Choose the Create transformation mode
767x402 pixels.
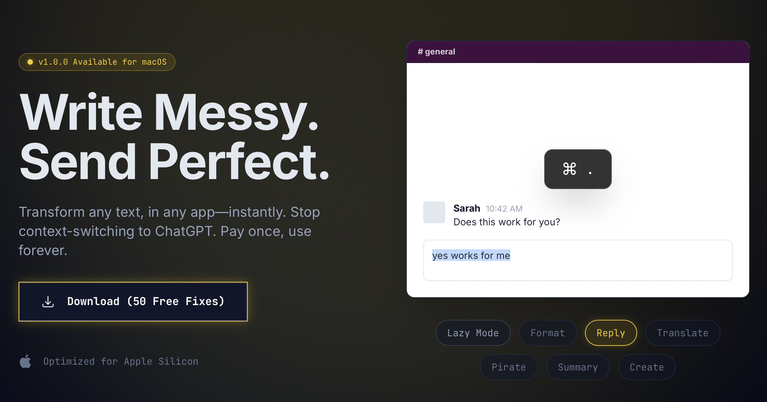coord(646,367)
